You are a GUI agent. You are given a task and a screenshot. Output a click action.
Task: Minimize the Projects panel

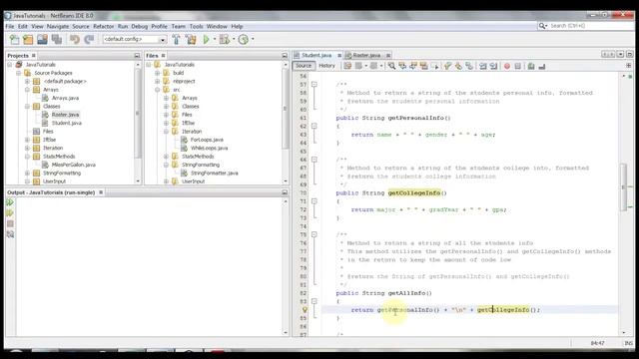point(137,56)
